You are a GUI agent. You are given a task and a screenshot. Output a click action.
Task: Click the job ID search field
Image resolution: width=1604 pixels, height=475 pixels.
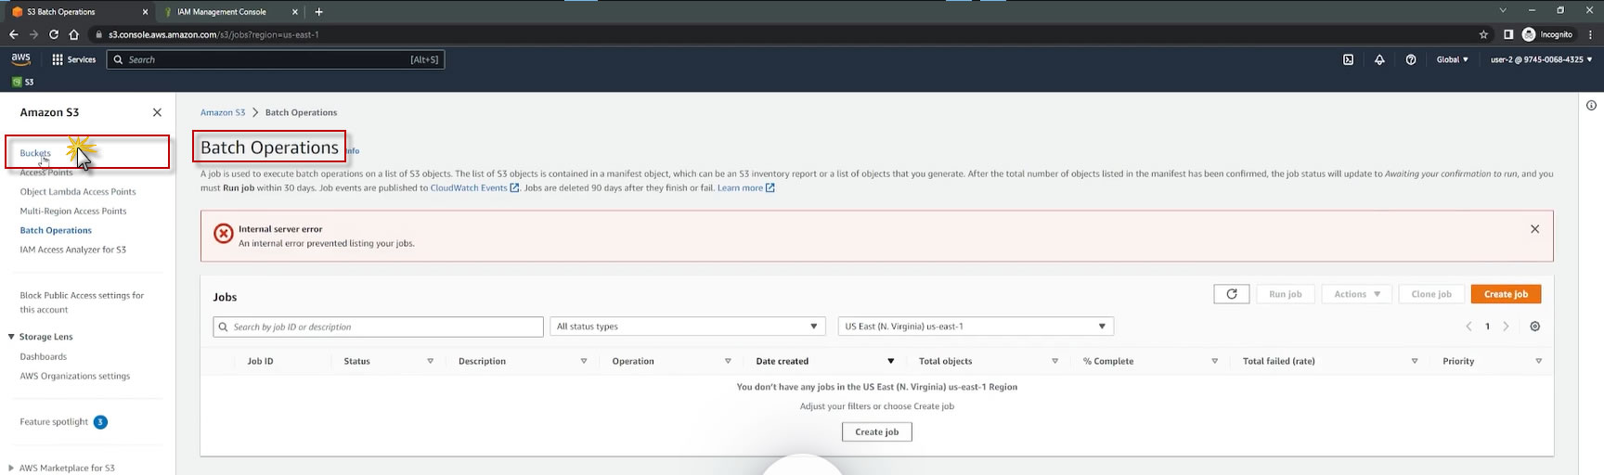[378, 327]
